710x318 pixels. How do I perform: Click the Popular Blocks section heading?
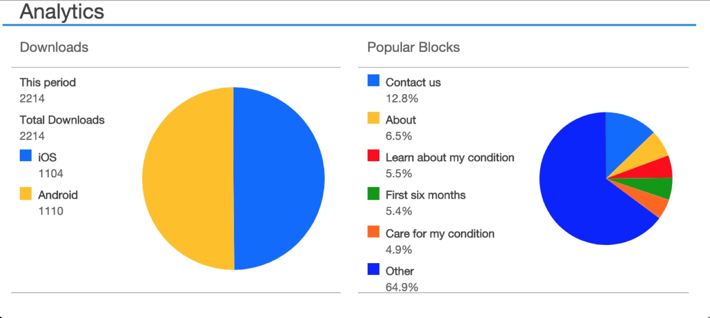tap(413, 47)
